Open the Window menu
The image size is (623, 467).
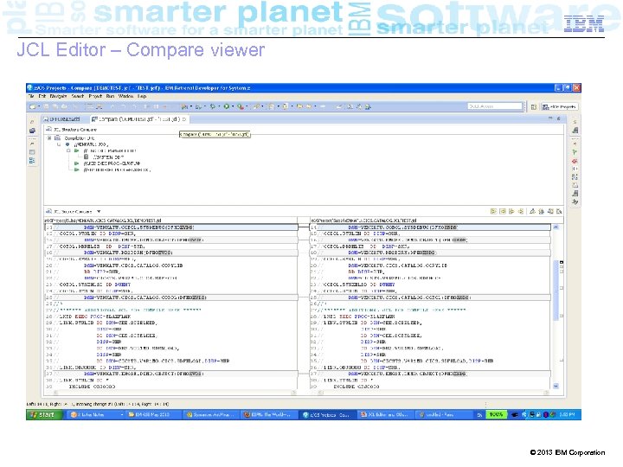pos(125,96)
